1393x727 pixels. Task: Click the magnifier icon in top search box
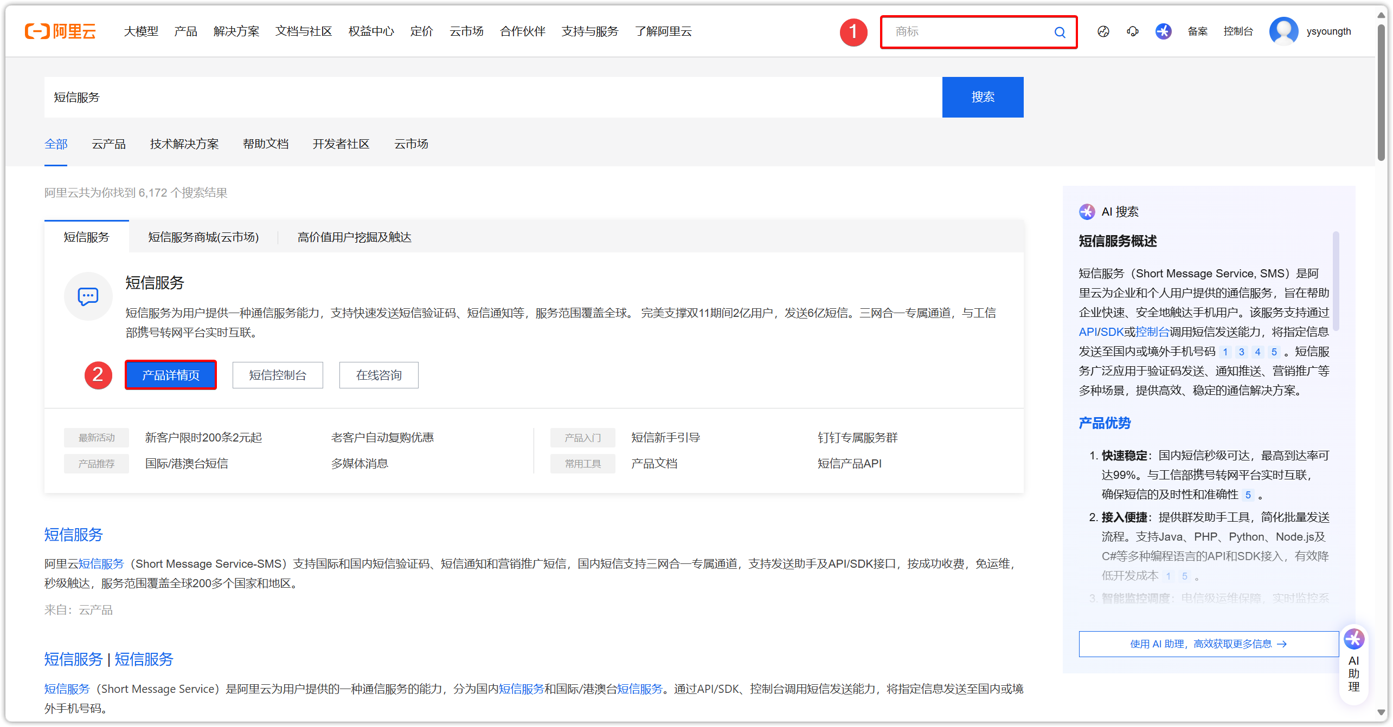1060,32
